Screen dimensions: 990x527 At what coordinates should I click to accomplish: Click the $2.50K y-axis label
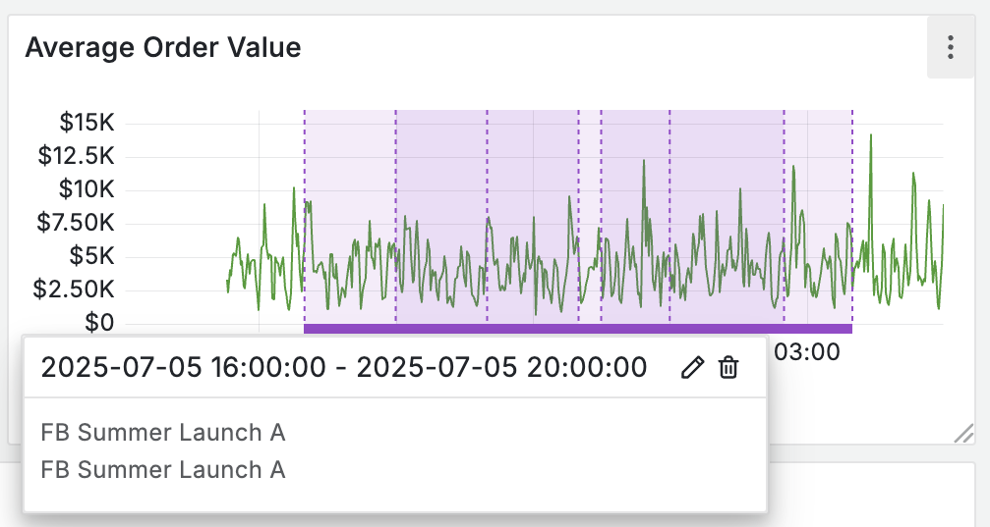[x=74, y=290]
